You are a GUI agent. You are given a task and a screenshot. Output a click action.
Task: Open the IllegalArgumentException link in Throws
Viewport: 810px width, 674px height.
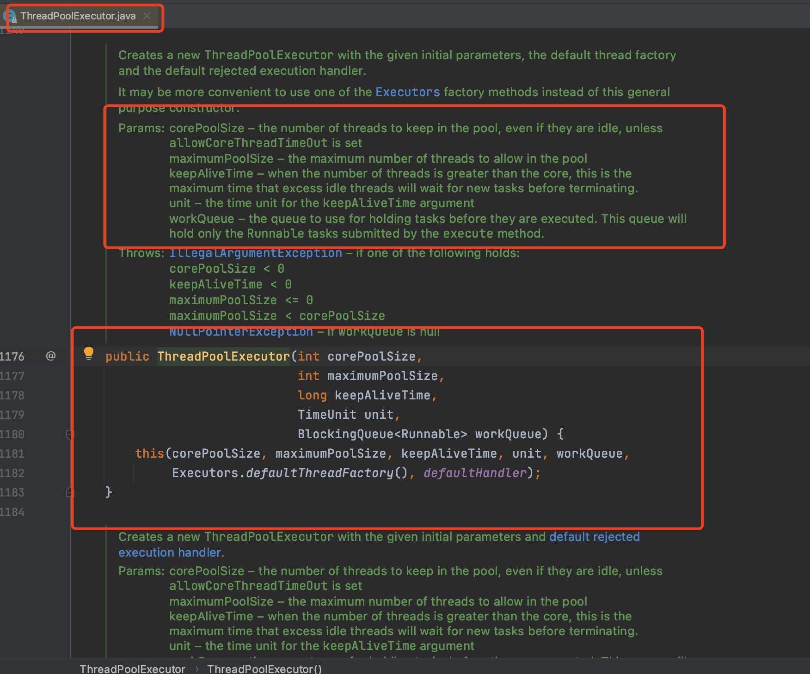click(256, 253)
